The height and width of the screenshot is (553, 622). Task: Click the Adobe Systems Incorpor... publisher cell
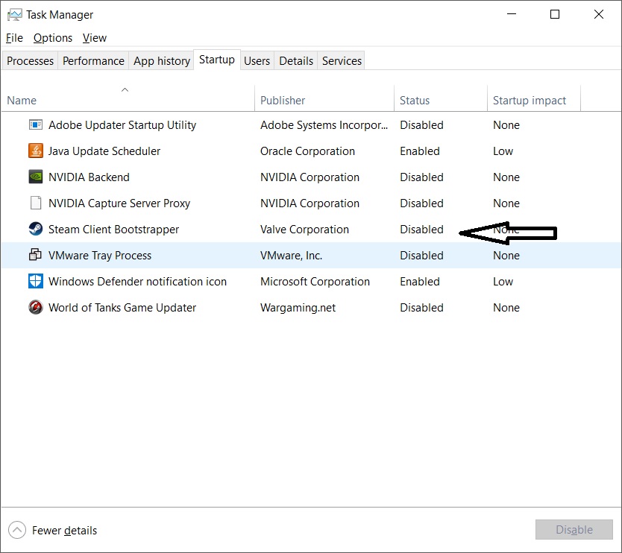click(324, 125)
